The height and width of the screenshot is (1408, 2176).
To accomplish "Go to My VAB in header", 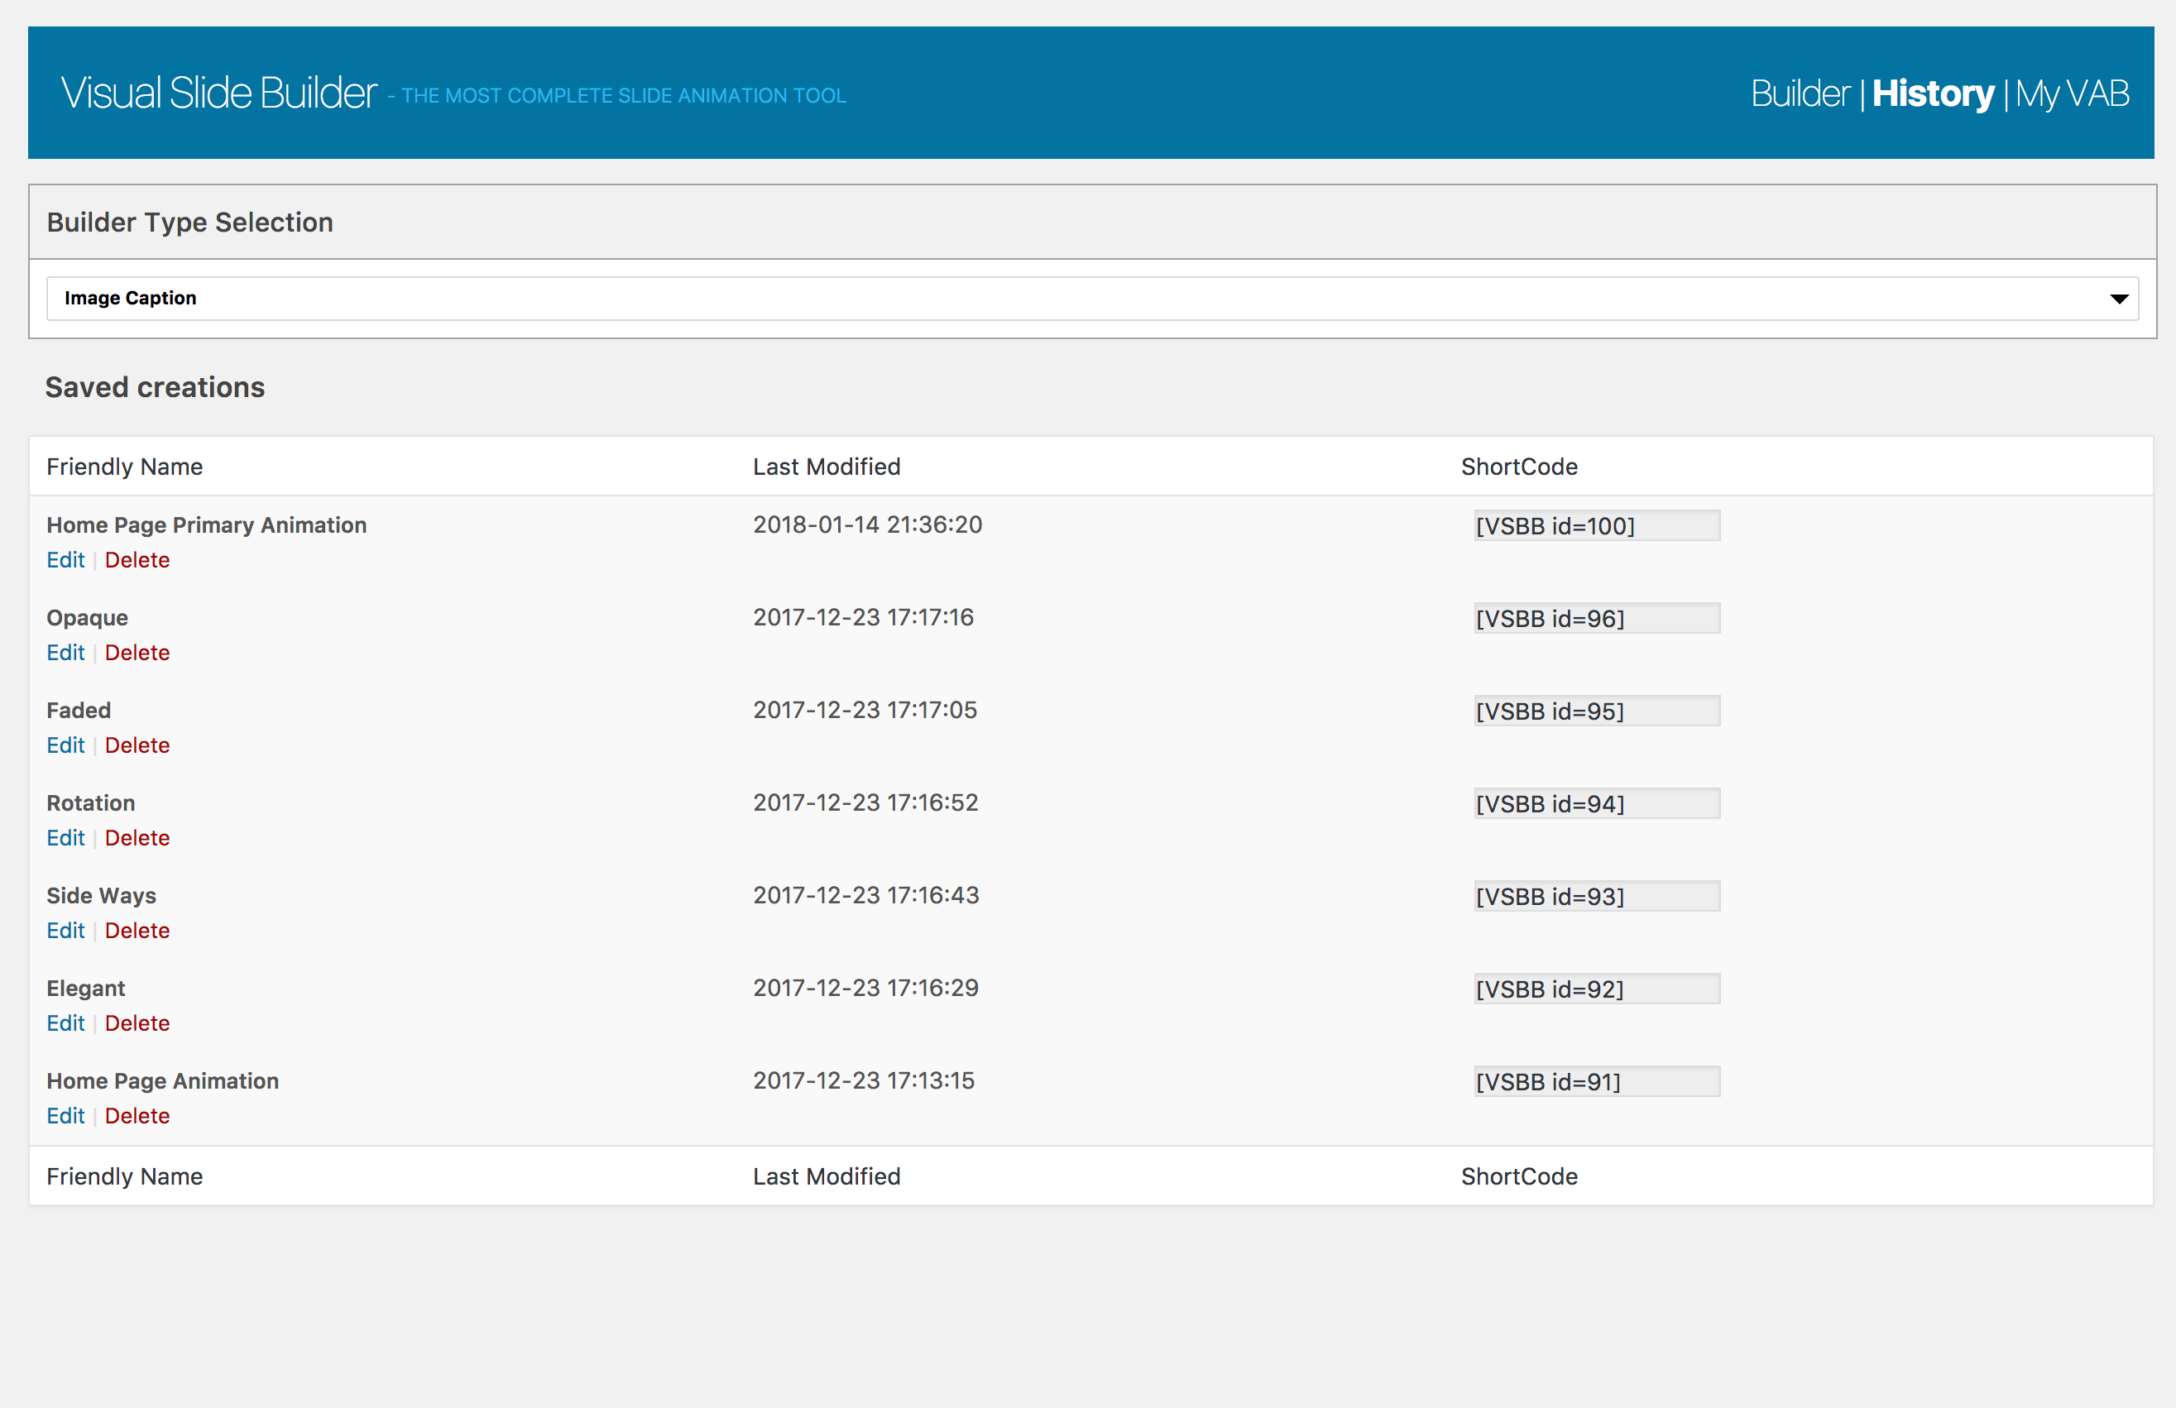I will pos(2072,93).
